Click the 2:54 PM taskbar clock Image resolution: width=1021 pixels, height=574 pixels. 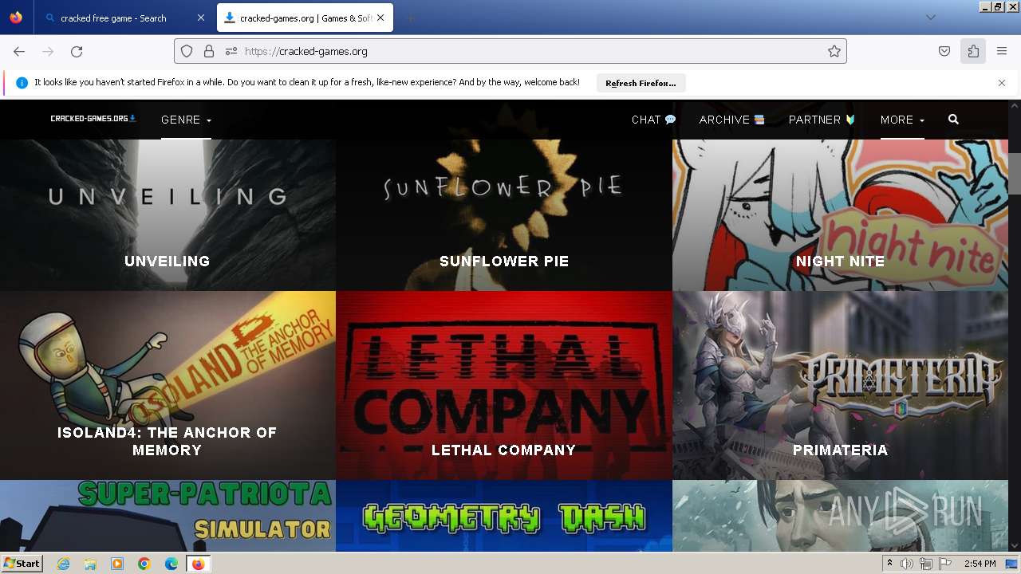[980, 564]
